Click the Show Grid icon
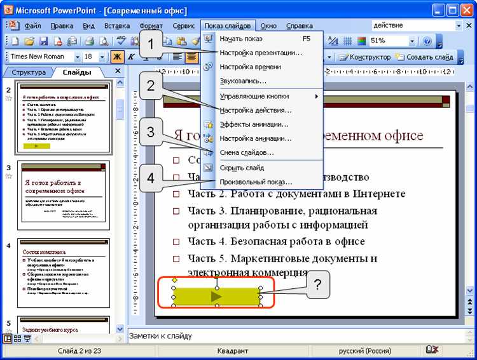This screenshot has height=360, width=477. (347, 41)
